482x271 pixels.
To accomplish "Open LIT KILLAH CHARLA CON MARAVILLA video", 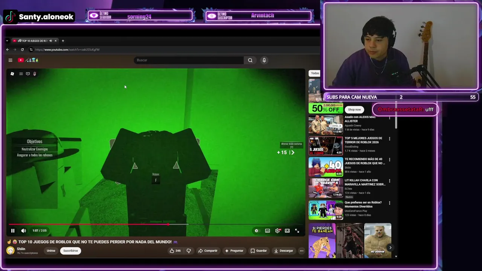I will [326, 188].
